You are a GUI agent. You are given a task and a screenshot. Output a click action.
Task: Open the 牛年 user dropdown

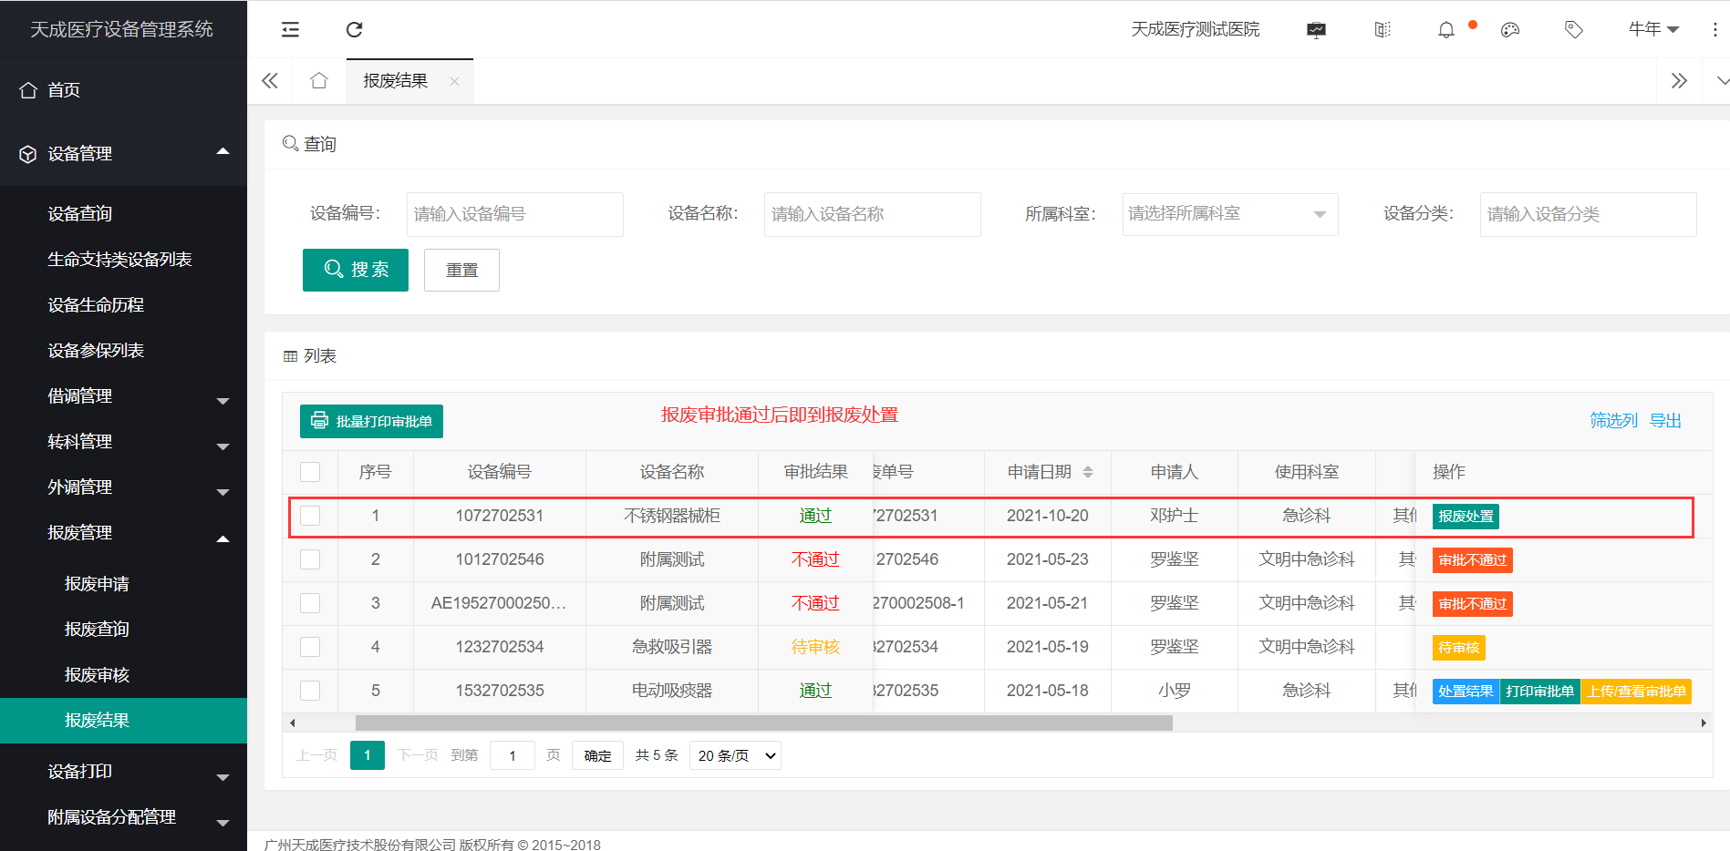point(1653,29)
